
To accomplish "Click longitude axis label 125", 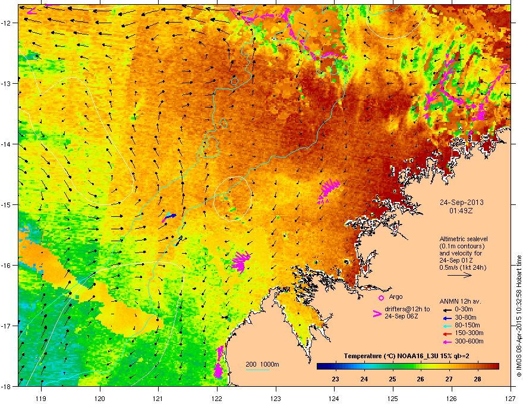I will click(393, 398).
